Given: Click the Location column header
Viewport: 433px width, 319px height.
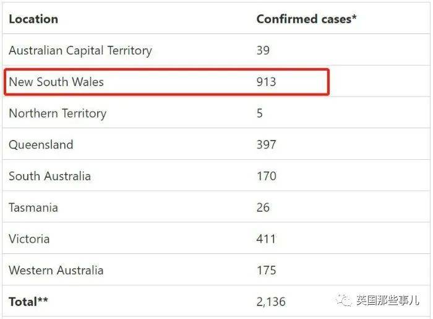Looking at the screenshot, I should [33, 19].
